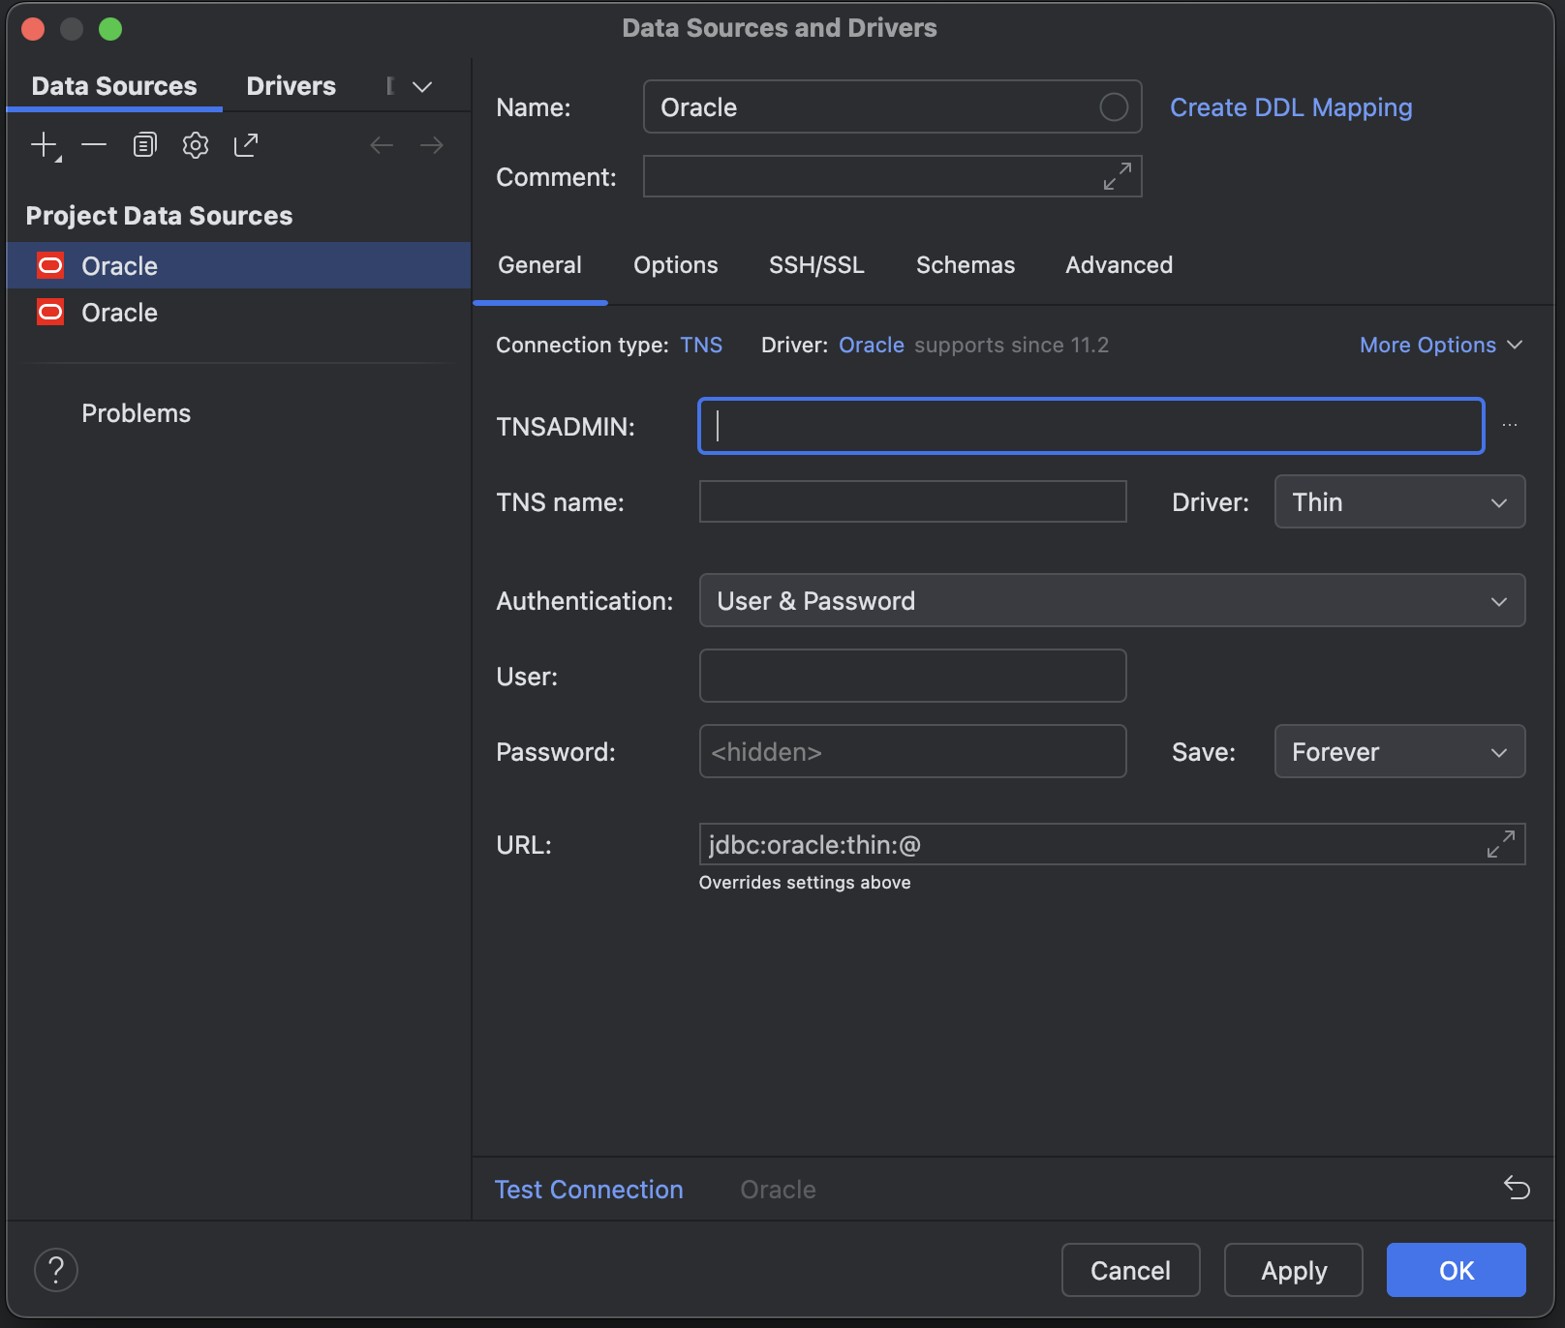This screenshot has height=1328, width=1565.
Task: Change connection type TNS link
Action: [701, 345]
